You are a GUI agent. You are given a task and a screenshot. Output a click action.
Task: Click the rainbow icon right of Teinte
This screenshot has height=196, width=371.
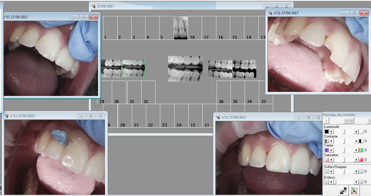tap(361, 150)
